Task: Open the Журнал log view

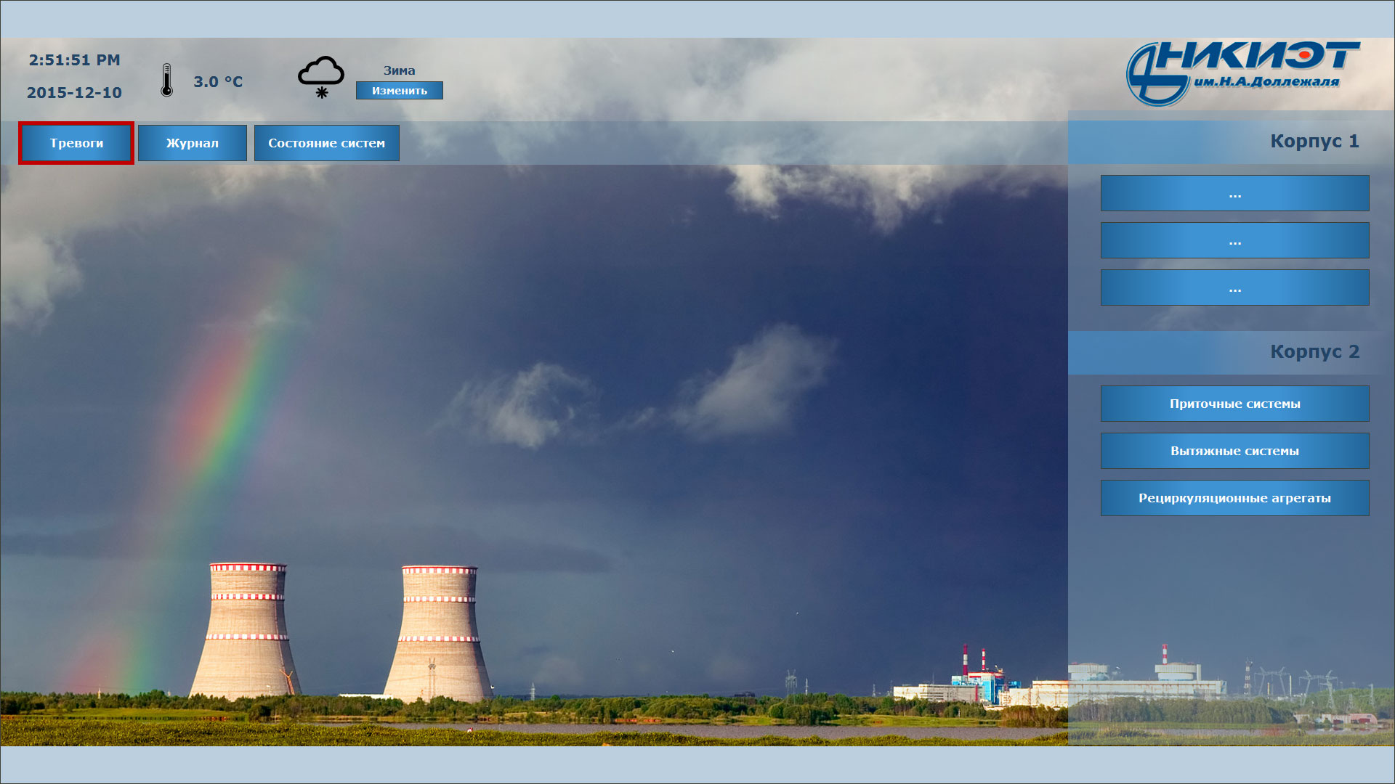Action: coord(193,143)
